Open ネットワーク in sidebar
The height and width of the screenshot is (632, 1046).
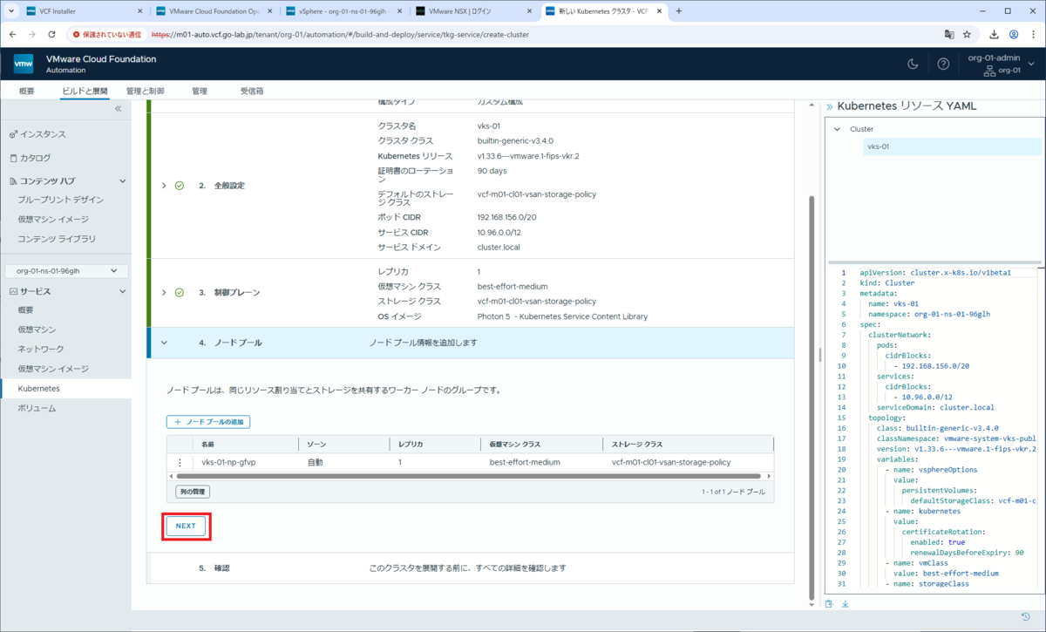click(41, 349)
